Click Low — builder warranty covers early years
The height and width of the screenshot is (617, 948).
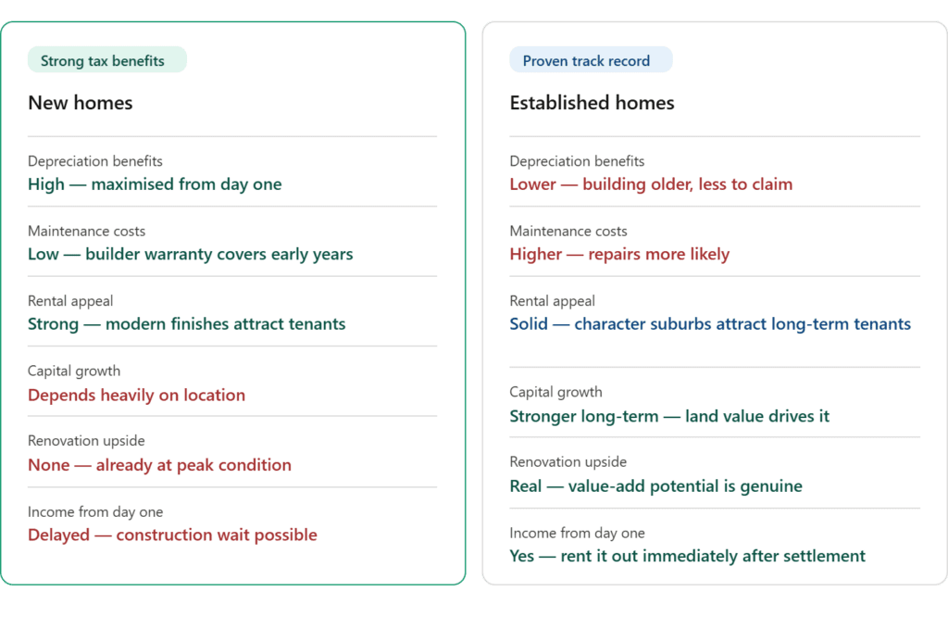point(190,254)
